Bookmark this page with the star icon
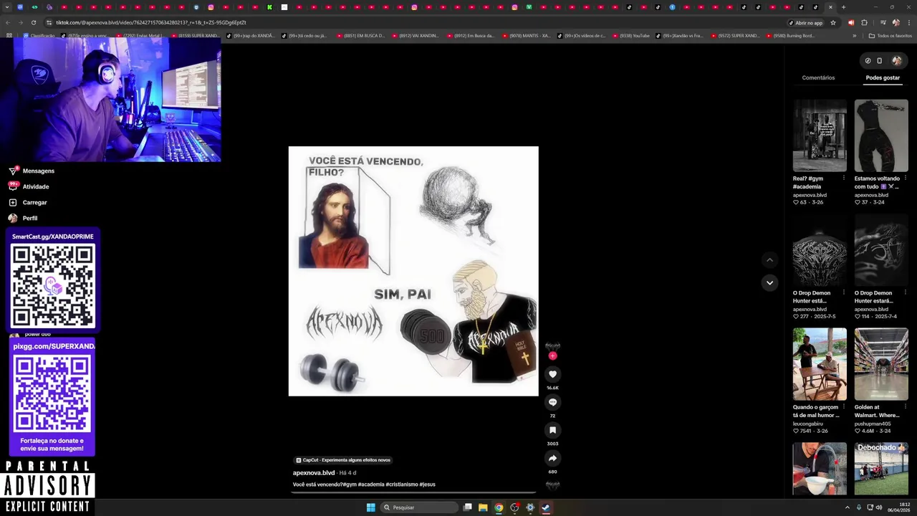Screen dimensions: 917x516 click(x=833, y=23)
